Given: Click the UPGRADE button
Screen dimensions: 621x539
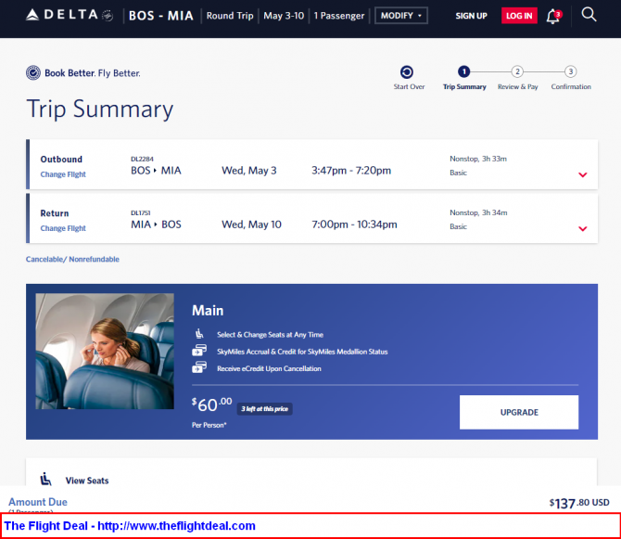Looking at the screenshot, I should 519,412.
